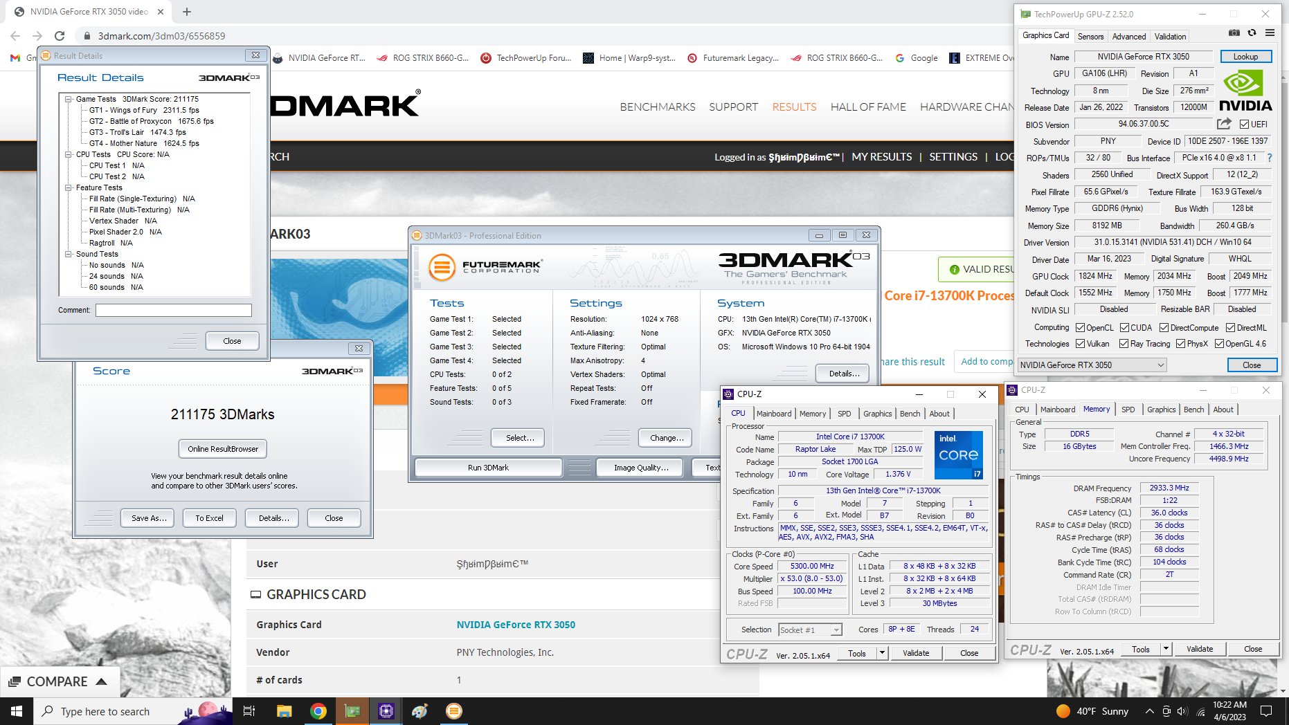Screen dimensions: 1289x725
Task: Open the Gmail bookmark icon
Action: (x=15, y=58)
